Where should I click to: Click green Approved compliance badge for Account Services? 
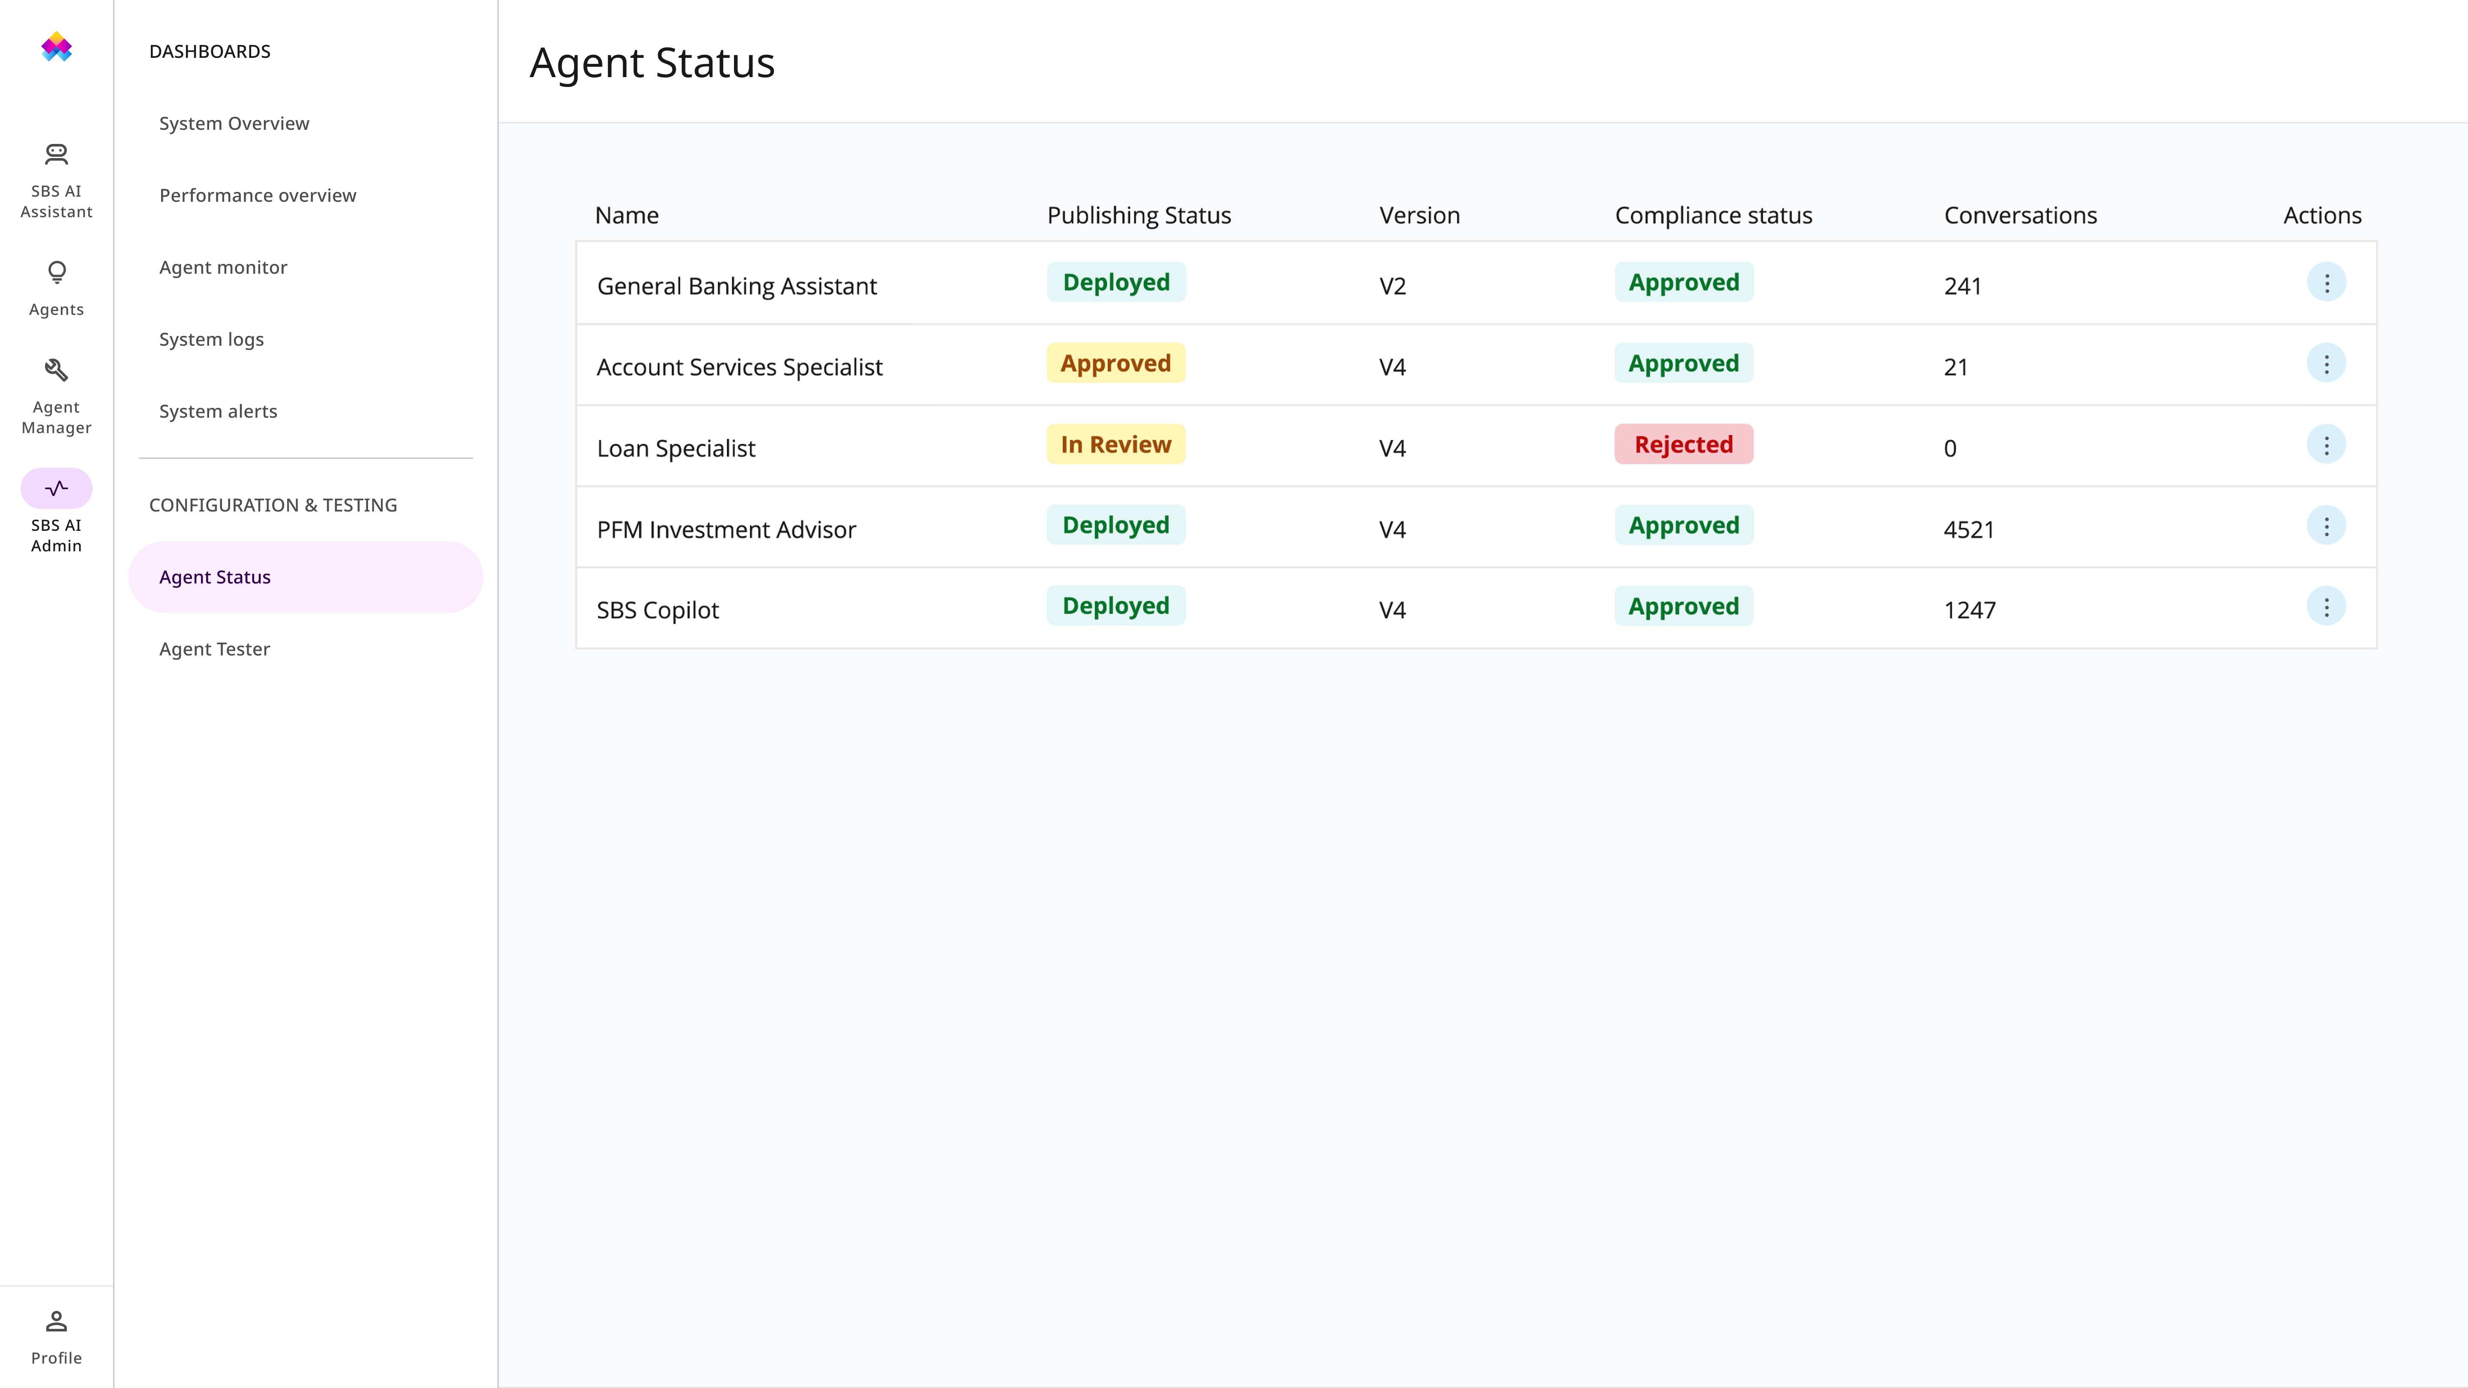point(1684,363)
